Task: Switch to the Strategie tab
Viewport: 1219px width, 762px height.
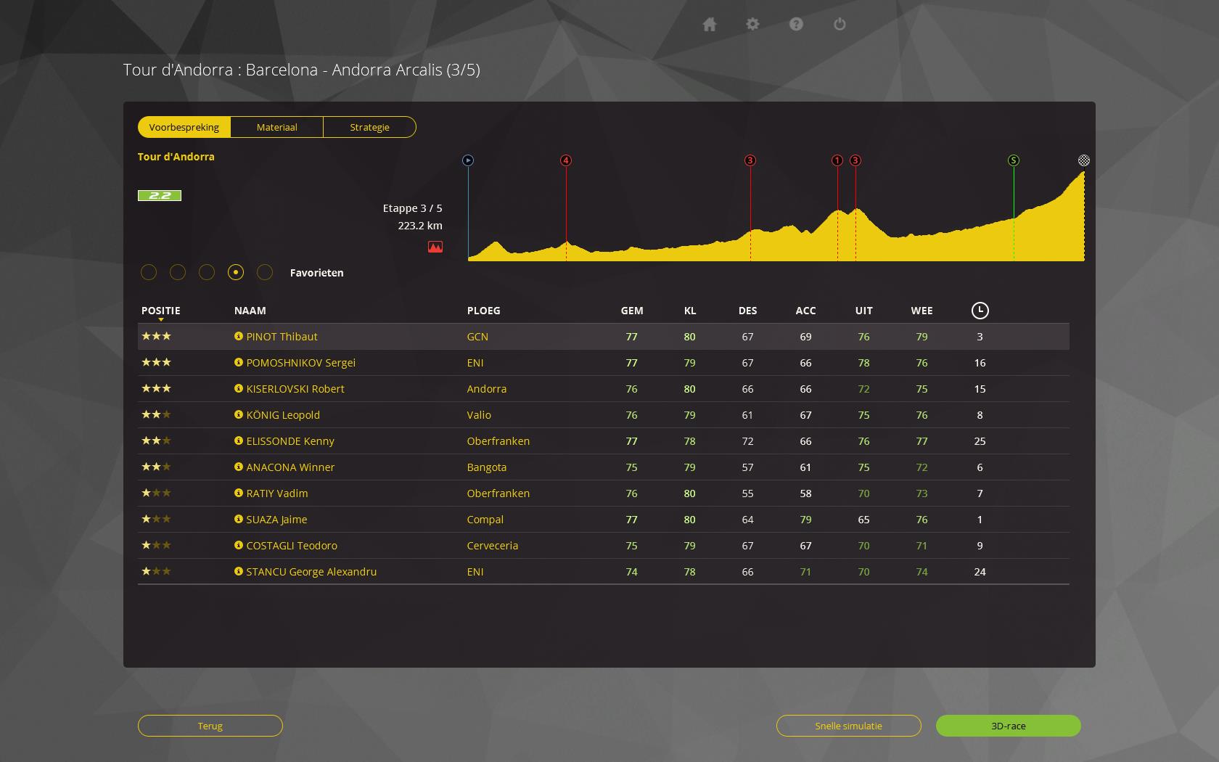Action: (x=370, y=127)
